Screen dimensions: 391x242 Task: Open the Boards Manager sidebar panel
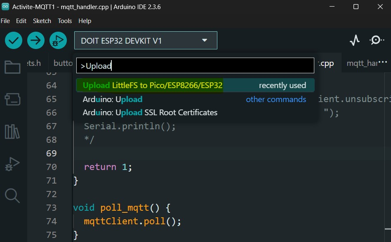12,99
